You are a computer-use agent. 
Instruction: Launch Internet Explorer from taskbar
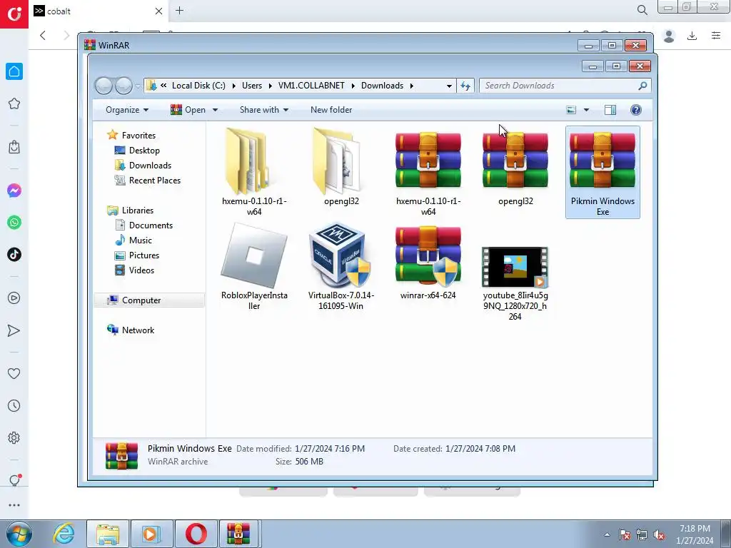coord(64,534)
